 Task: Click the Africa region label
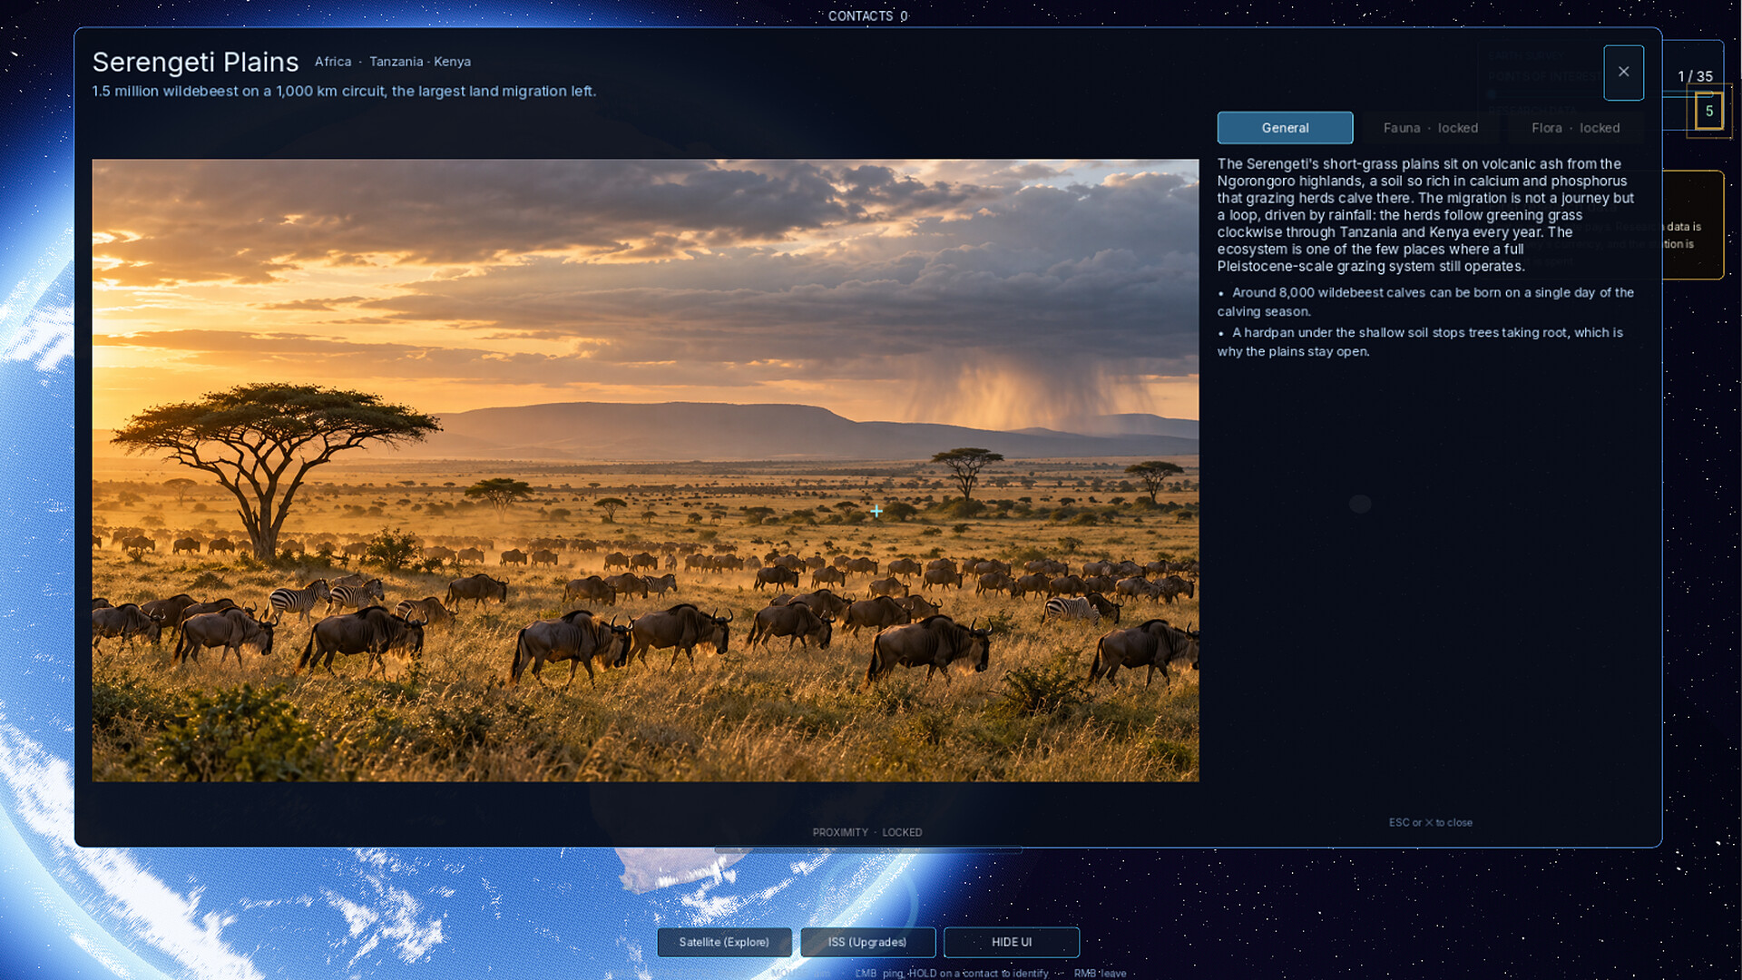click(333, 62)
